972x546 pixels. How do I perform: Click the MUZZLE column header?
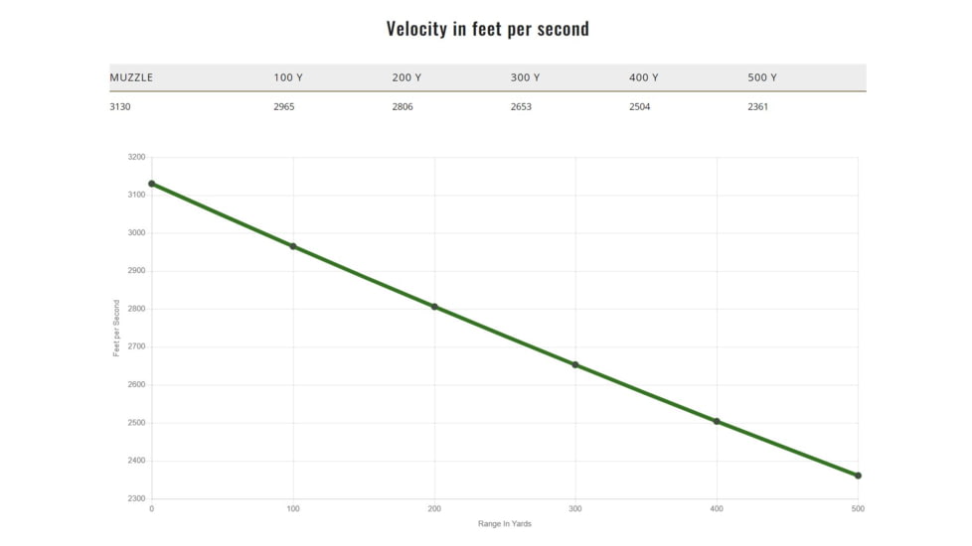click(131, 77)
